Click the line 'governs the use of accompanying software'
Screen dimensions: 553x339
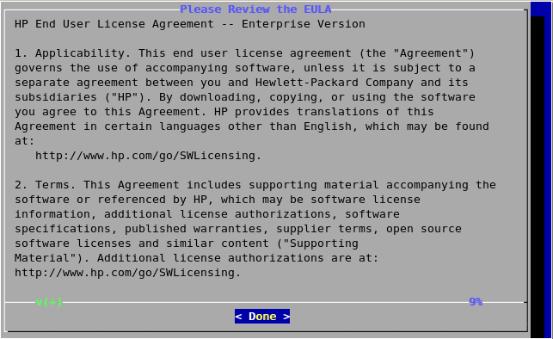245,68
